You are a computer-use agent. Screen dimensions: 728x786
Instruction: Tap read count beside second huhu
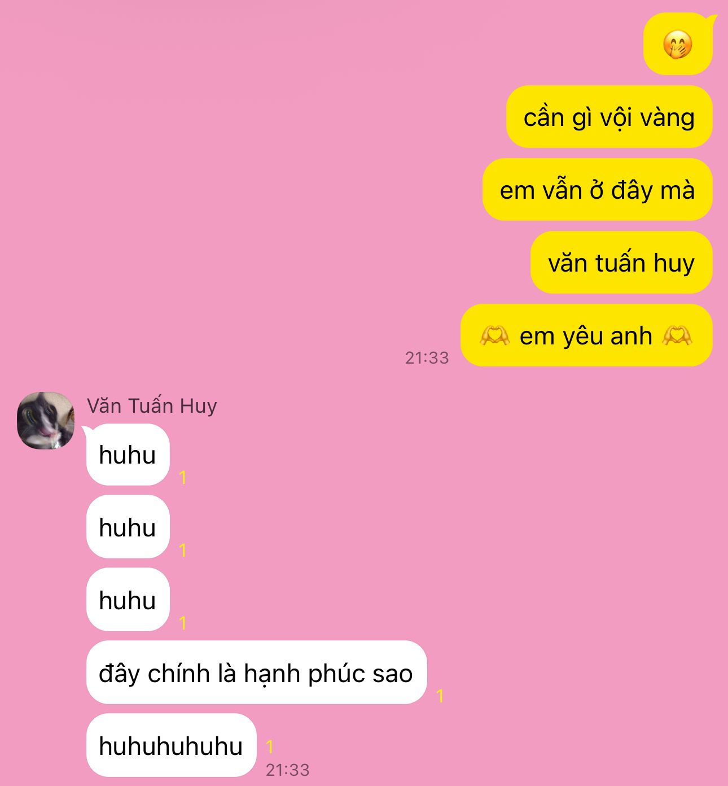coord(183,551)
